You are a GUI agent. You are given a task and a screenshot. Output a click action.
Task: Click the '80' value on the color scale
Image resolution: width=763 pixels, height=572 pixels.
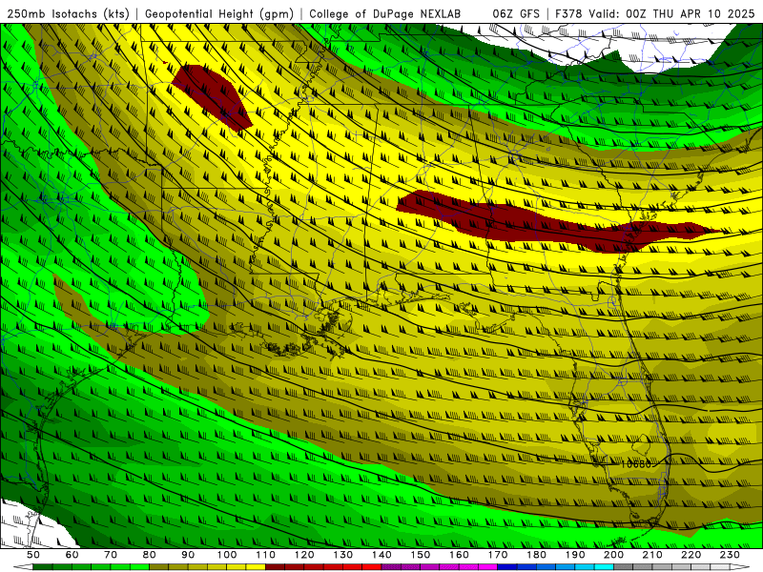pyautogui.click(x=150, y=555)
